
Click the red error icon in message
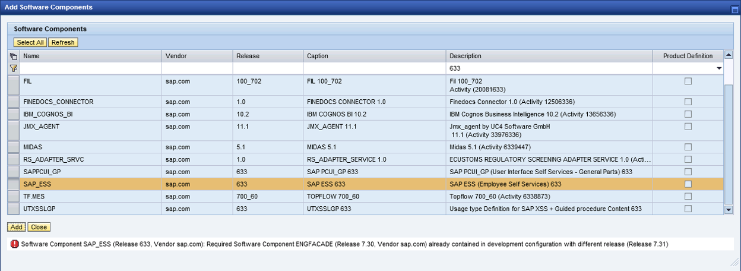pos(15,244)
